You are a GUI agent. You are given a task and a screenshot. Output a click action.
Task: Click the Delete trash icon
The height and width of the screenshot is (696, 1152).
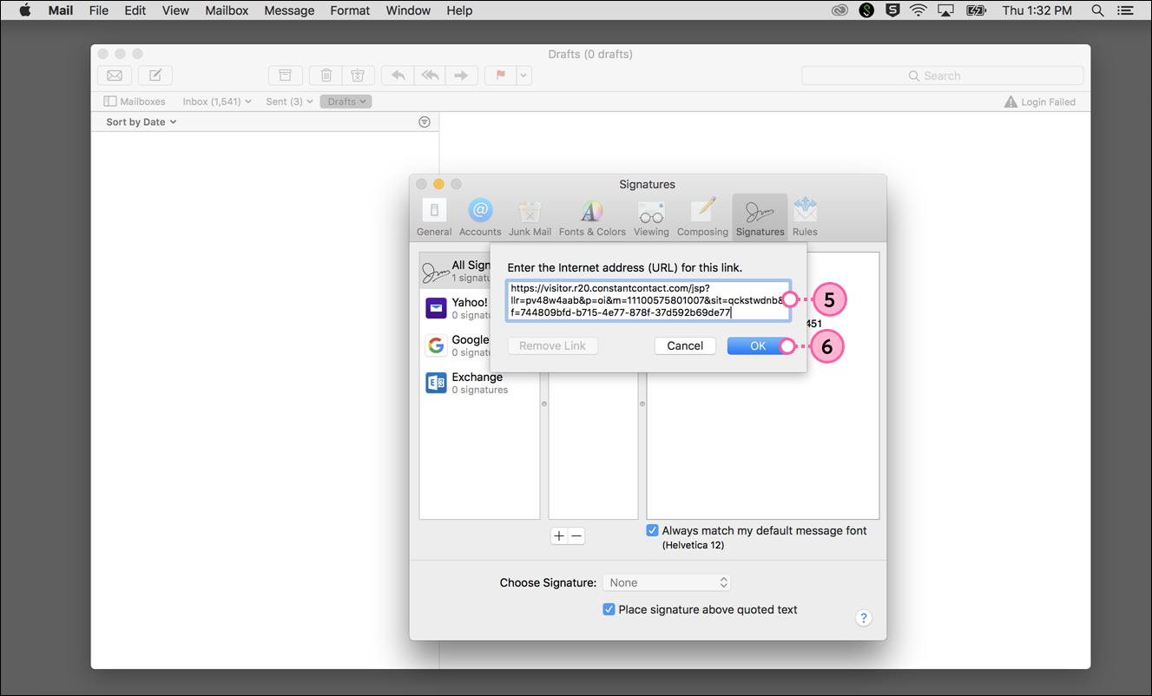pos(326,76)
